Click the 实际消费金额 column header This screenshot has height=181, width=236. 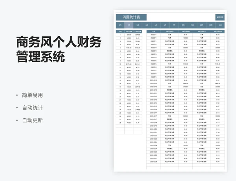pyautogui.click(x=218, y=31)
